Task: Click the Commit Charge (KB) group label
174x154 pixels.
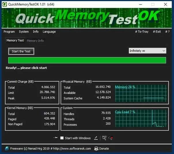Action: [20, 82]
